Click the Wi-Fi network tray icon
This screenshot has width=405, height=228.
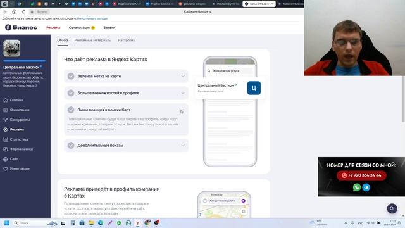(368, 223)
